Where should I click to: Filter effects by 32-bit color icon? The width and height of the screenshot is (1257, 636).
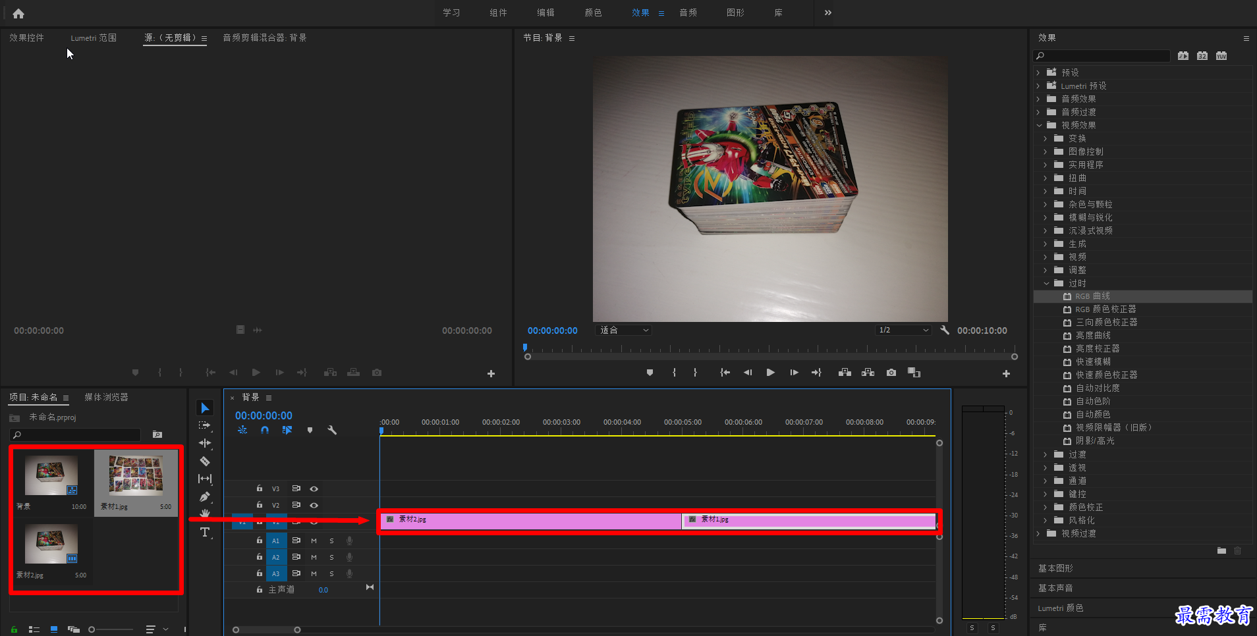[x=1202, y=56]
